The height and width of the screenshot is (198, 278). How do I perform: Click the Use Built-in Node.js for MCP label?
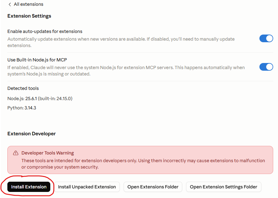tap(37, 60)
